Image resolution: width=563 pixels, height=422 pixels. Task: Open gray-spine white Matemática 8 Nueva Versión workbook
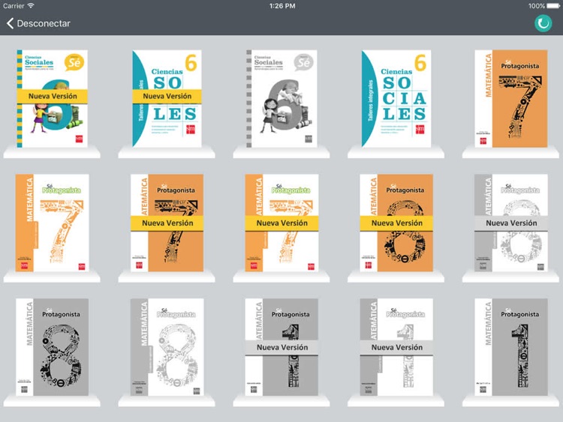pyautogui.click(x=511, y=223)
